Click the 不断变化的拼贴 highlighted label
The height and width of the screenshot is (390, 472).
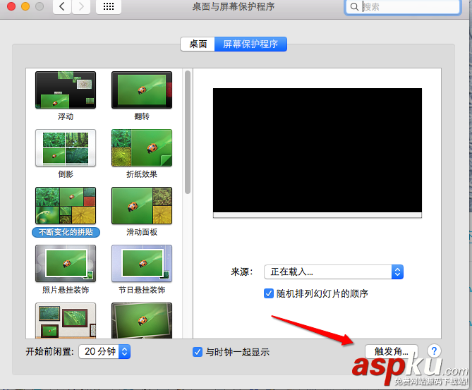[66, 232]
